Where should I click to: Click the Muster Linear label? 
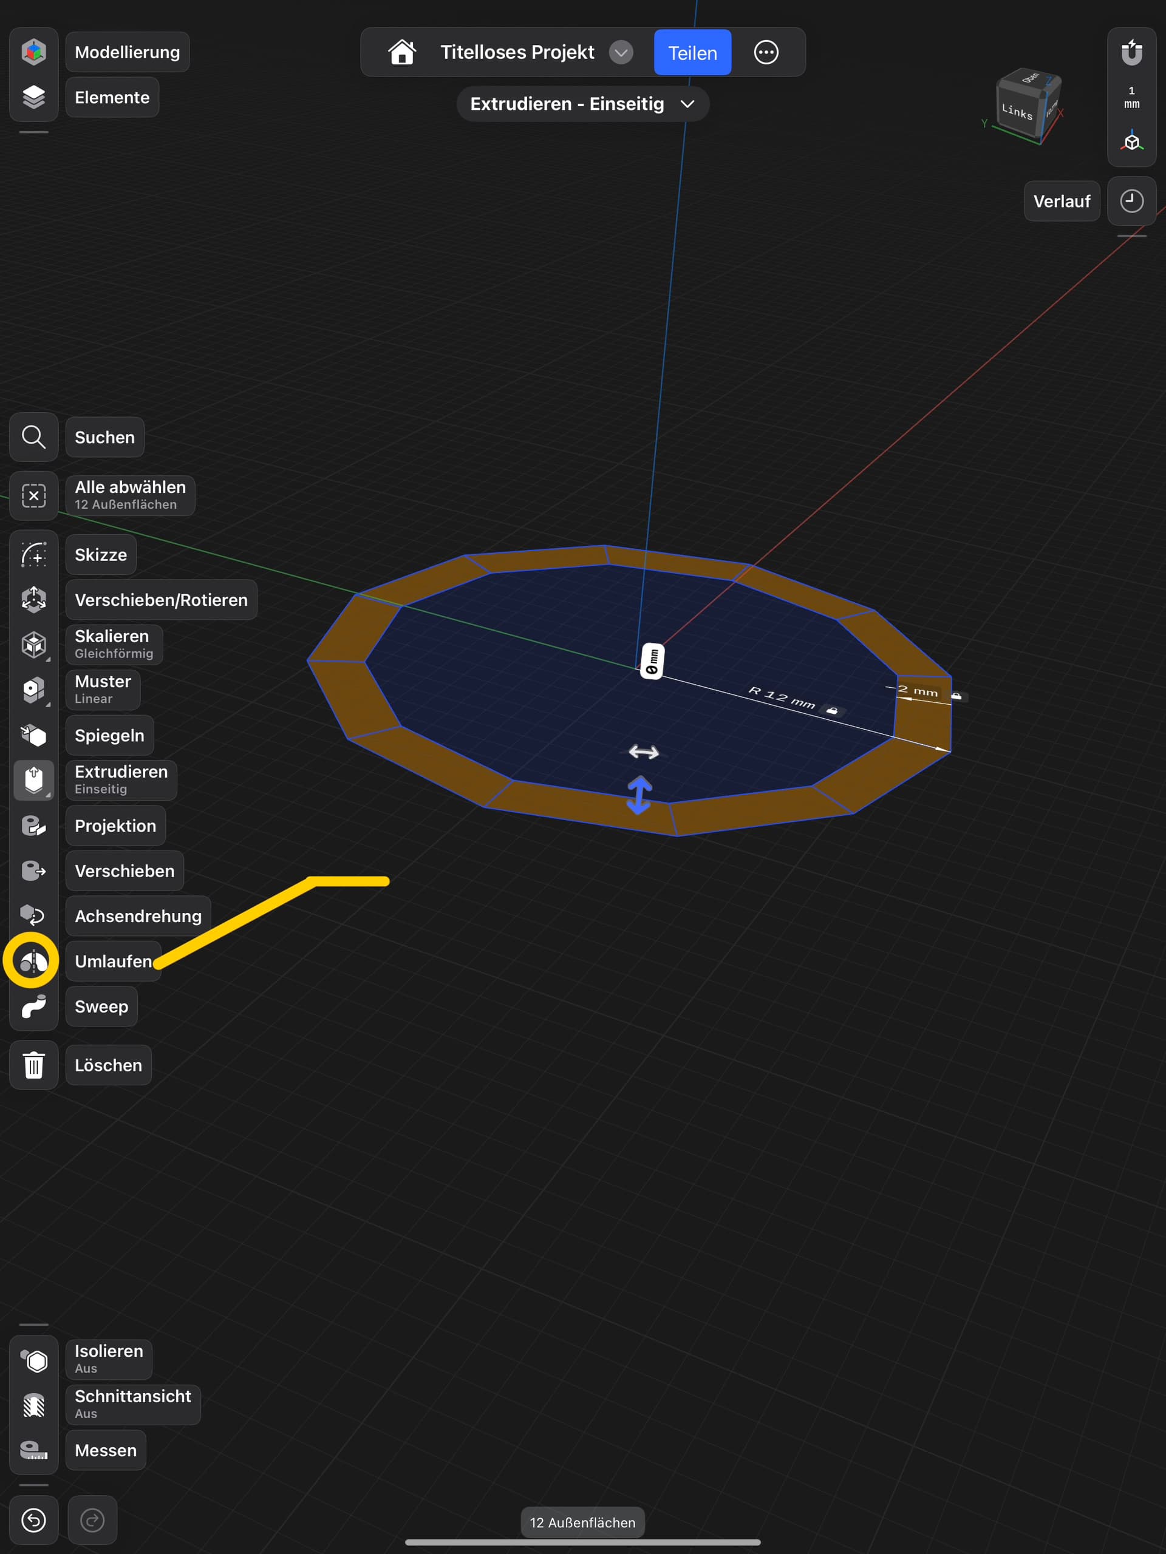point(103,690)
